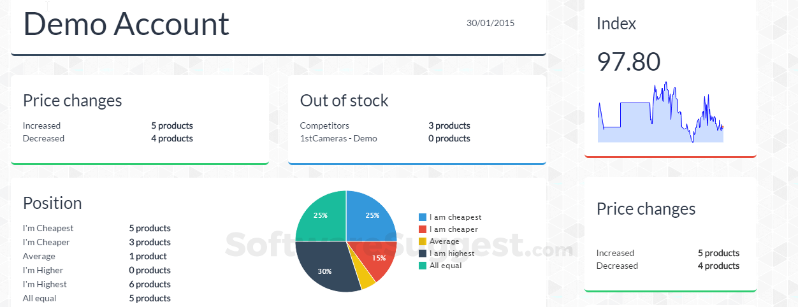This screenshot has height=307, width=798.
Task: Click the blue 'I am cheapest' legend swatch
Action: tap(422, 217)
